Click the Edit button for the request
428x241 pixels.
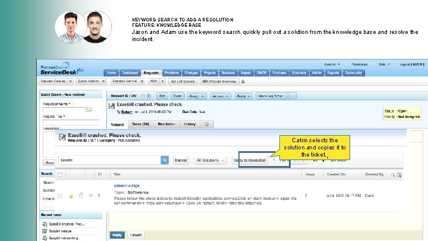(162, 96)
